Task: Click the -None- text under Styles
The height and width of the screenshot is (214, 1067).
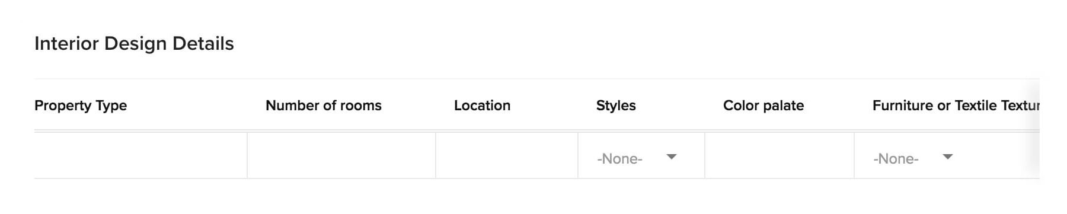Action: tap(619, 159)
